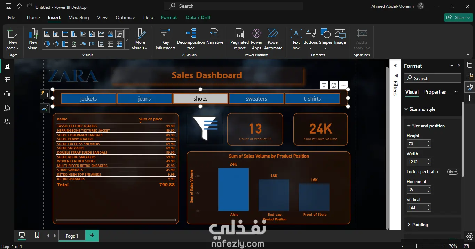
Task: Collapse the Size and style section
Action: coord(406,109)
